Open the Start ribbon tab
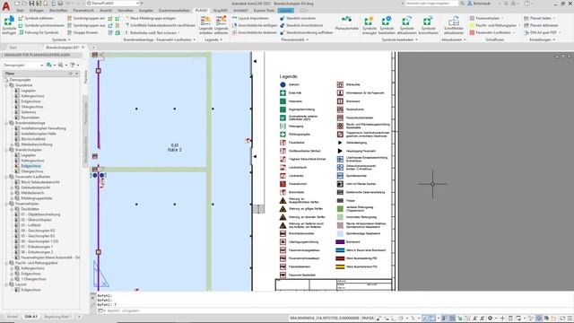574x323 pixels. pyautogui.click(x=20, y=11)
